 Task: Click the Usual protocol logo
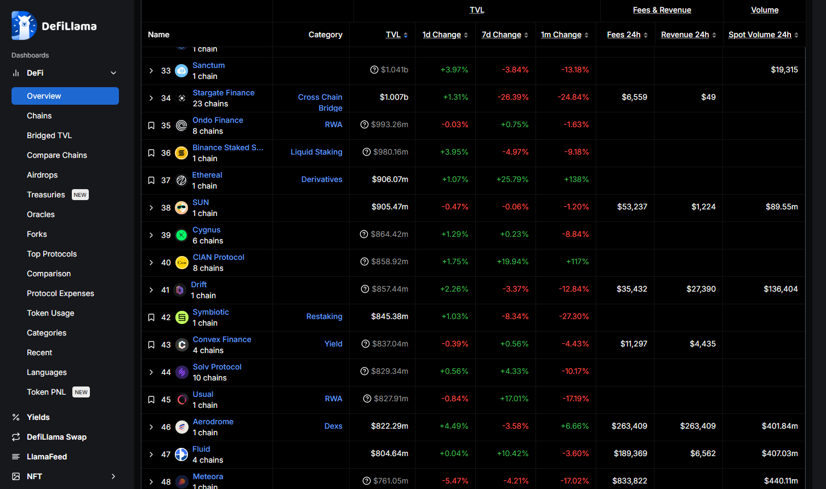(x=182, y=400)
